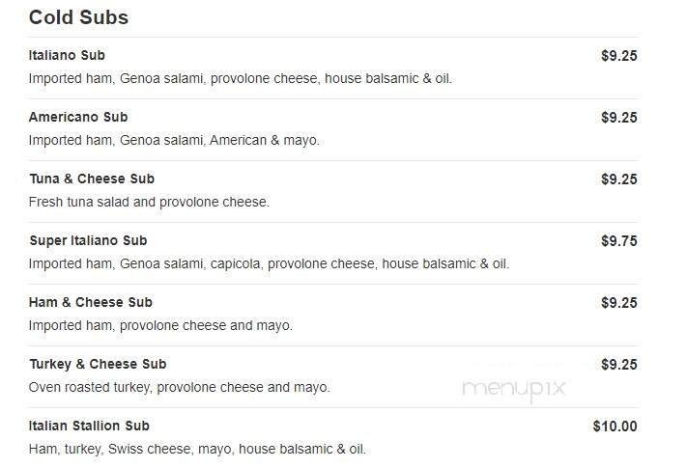Screen dimensions: 687x468
Task: Click the Fresh tuna salad description text
Action: point(149,202)
